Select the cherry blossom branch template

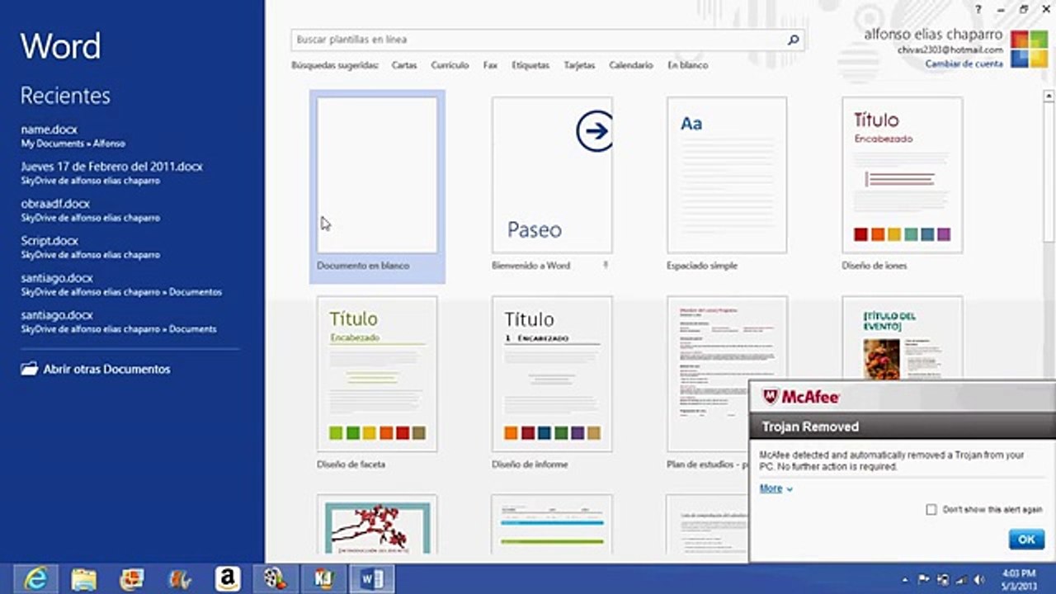click(377, 524)
